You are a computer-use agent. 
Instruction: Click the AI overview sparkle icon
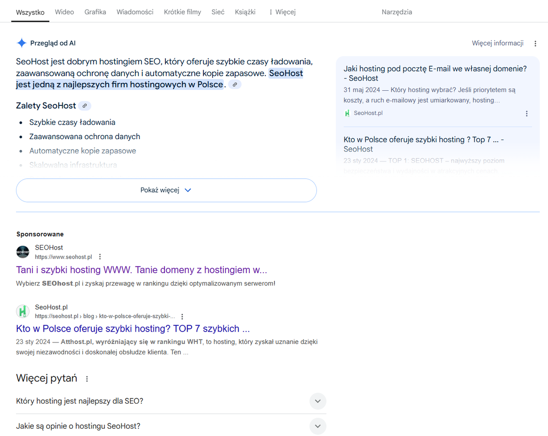click(x=21, y=43)
